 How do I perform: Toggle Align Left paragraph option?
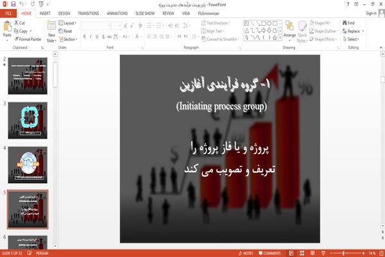[x=149, y=37]
